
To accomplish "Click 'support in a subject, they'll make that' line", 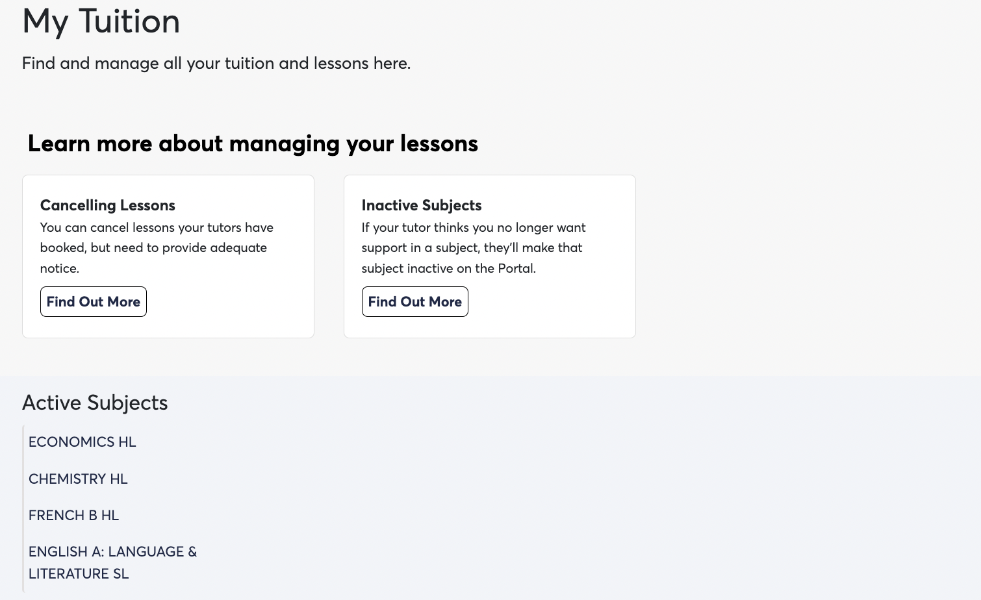I will [x=472, y=248].
